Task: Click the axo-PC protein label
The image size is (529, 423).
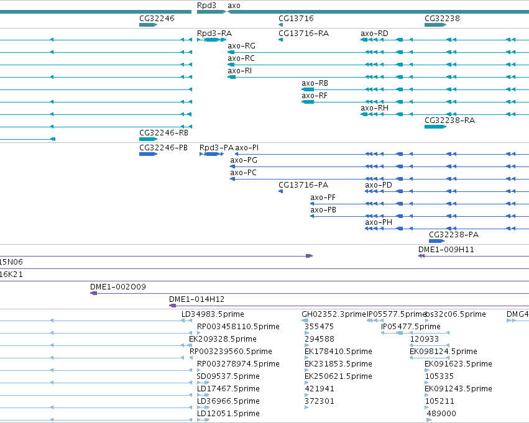Action: click(x=243, y=173)
